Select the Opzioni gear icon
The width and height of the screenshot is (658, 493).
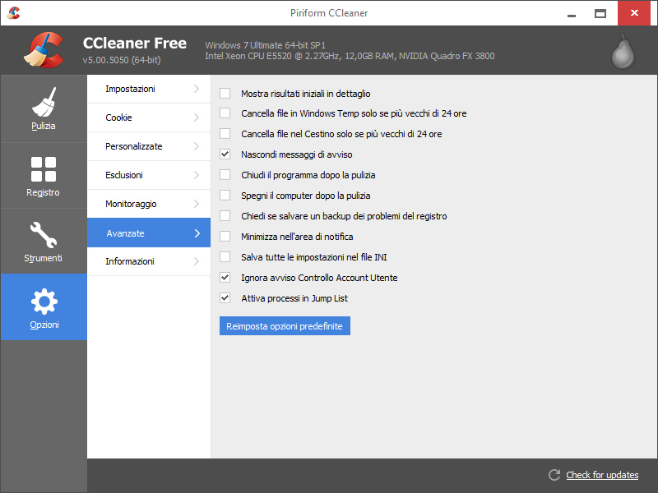44,302
